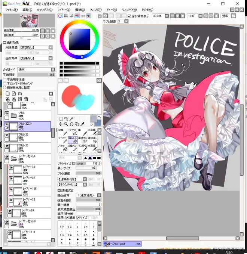Screen dimensions: 247x254
Task: Hide the レイヤー30 layer
Action: click(11, 167)
